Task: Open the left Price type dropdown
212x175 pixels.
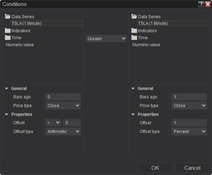Action: pos(63,106)
